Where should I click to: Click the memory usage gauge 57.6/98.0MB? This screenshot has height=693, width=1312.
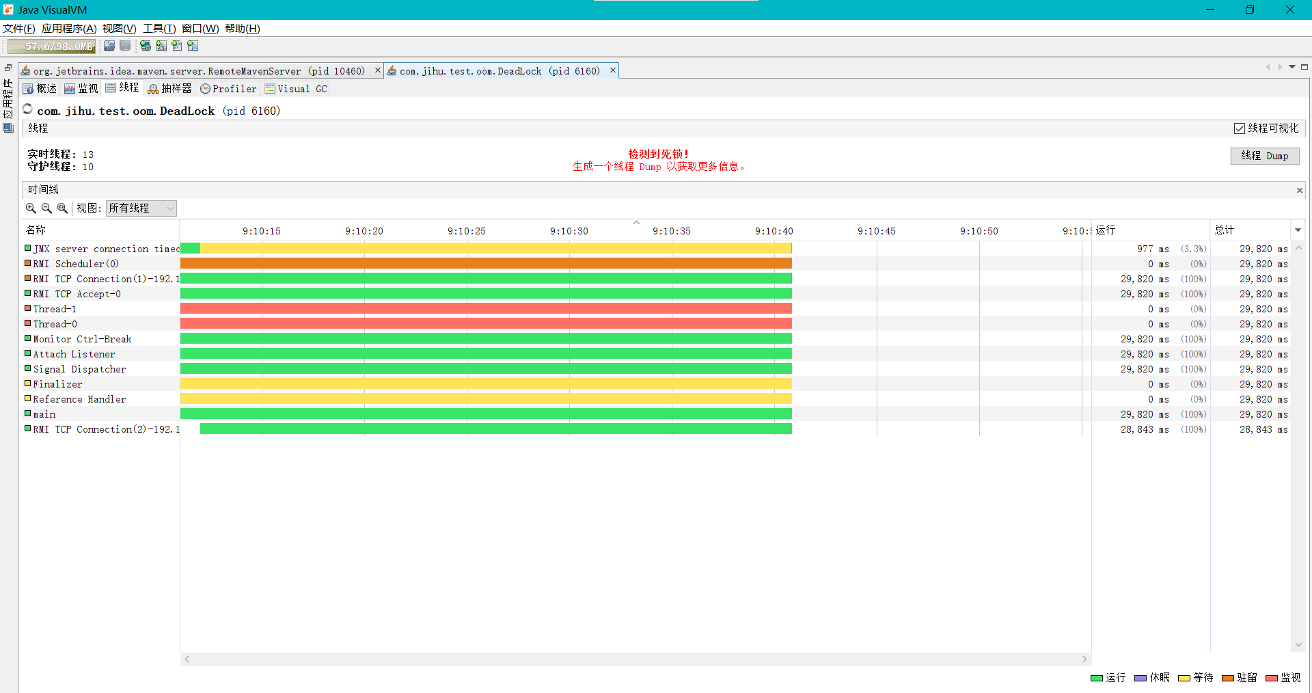click(x=51, y=46)
